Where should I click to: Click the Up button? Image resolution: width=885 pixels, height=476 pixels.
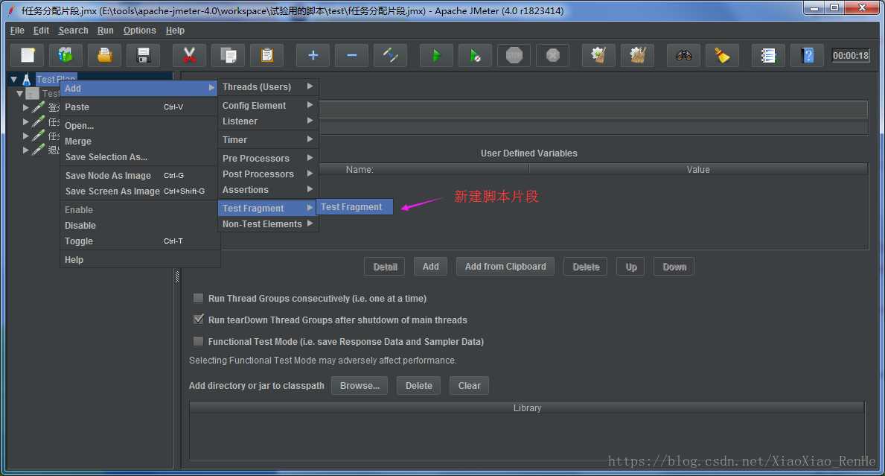click(x=631, y=267)
